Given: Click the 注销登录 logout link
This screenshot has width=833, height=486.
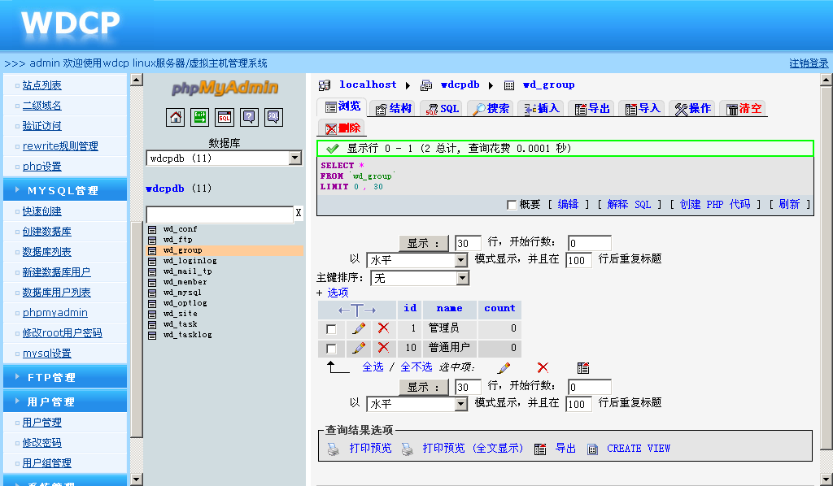Looking at the screenshot, I should (x=809, y=63).
